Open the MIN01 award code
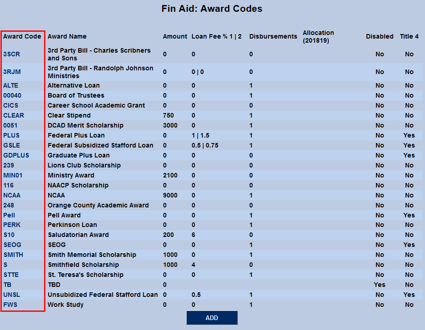Viewport: 425px width, 330px height. pyautogui.click(x=13, y=175)
